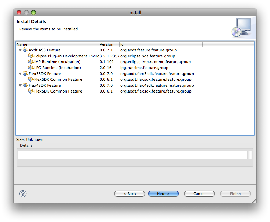The width and height of the screenshot is (270, 222).
Task: Select FlexSDK Common Feature name under Flex3SDK
Action: click(x=58, y=79)
